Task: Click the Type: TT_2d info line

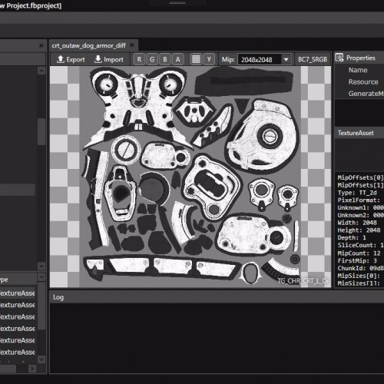Action: click(x=357, y=193)
